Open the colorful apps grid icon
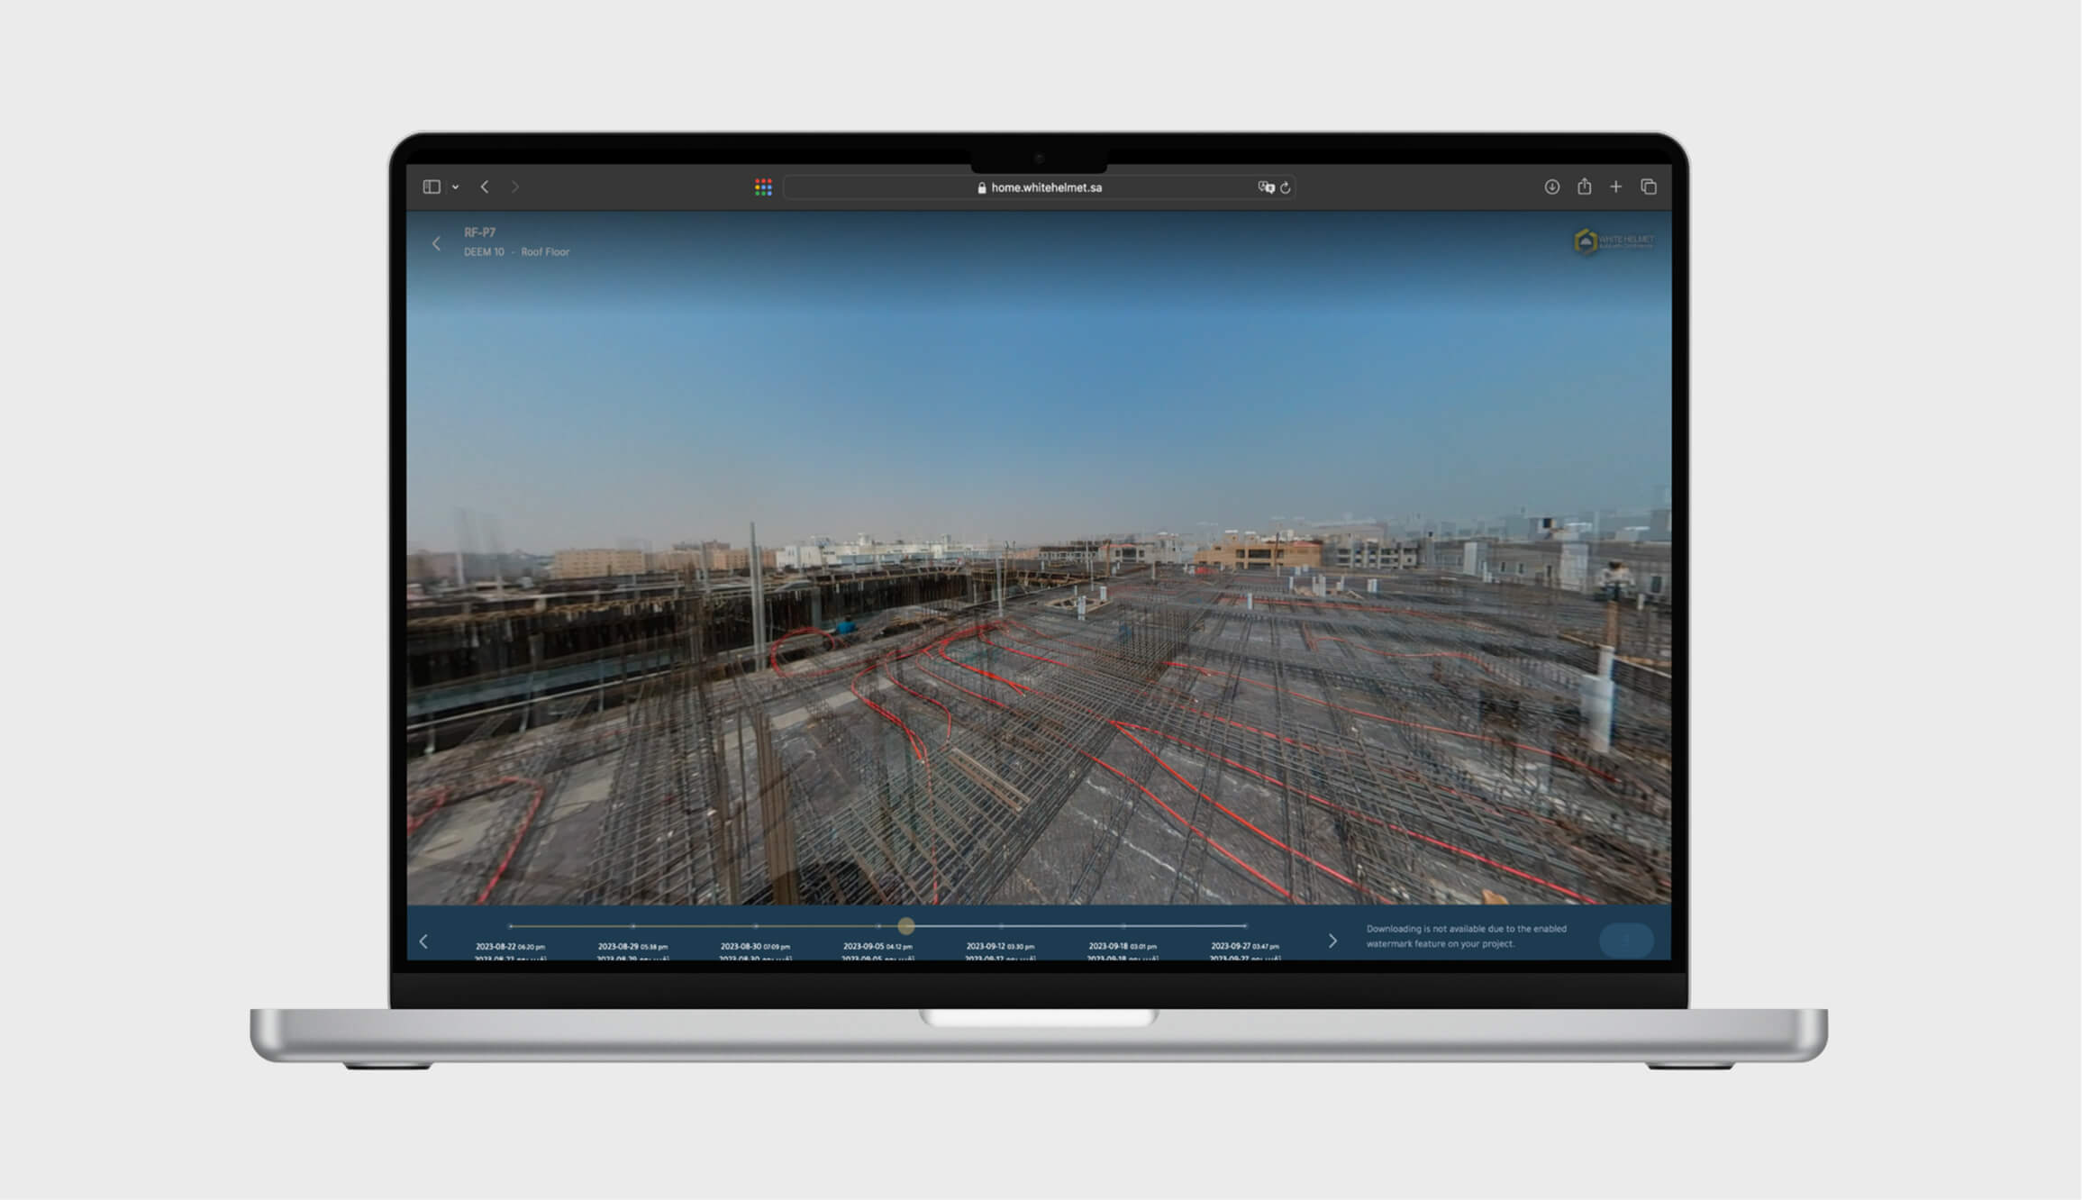 tap(763, 187)
